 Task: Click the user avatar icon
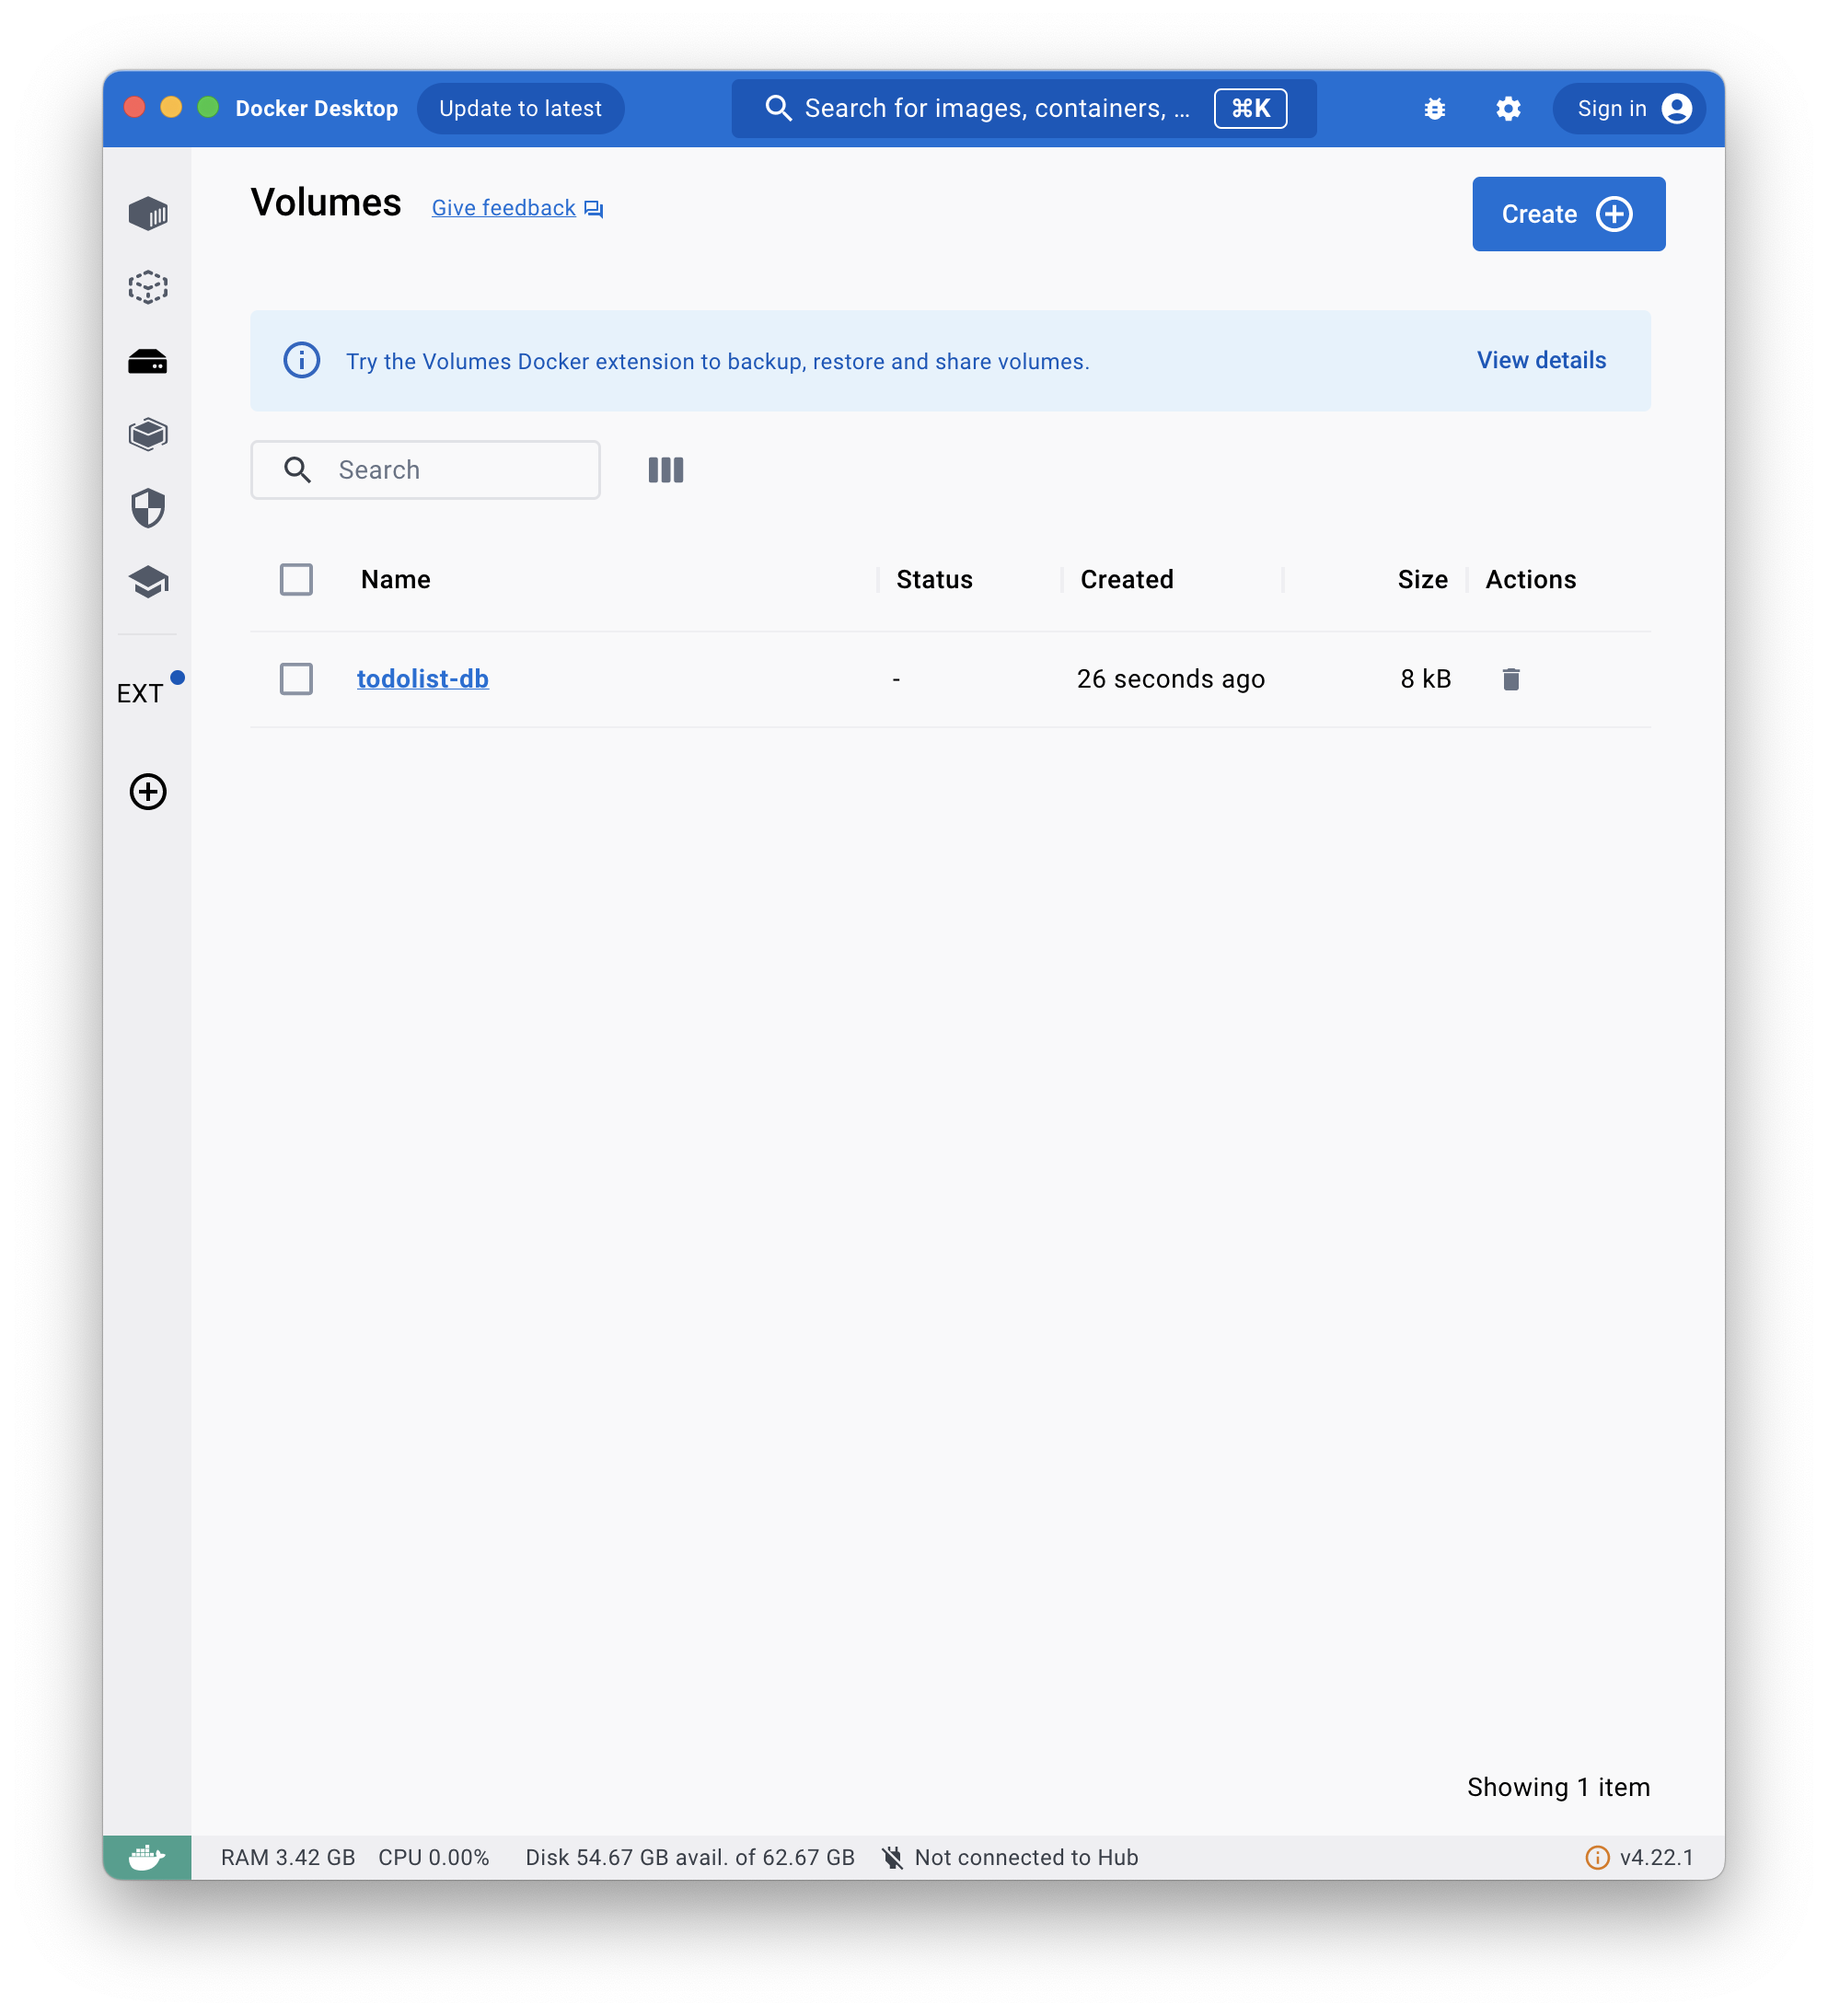(x=1676, y=108)
